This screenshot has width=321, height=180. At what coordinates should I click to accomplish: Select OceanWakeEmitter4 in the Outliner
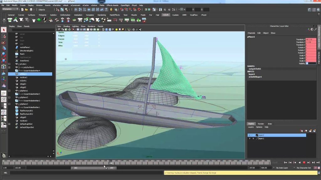(x=32, y=71)
